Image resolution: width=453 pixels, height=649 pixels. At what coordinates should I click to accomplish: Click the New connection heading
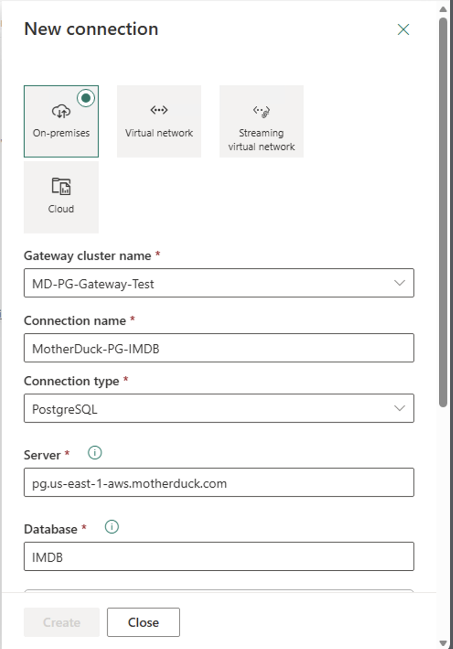tap(92, 29)
